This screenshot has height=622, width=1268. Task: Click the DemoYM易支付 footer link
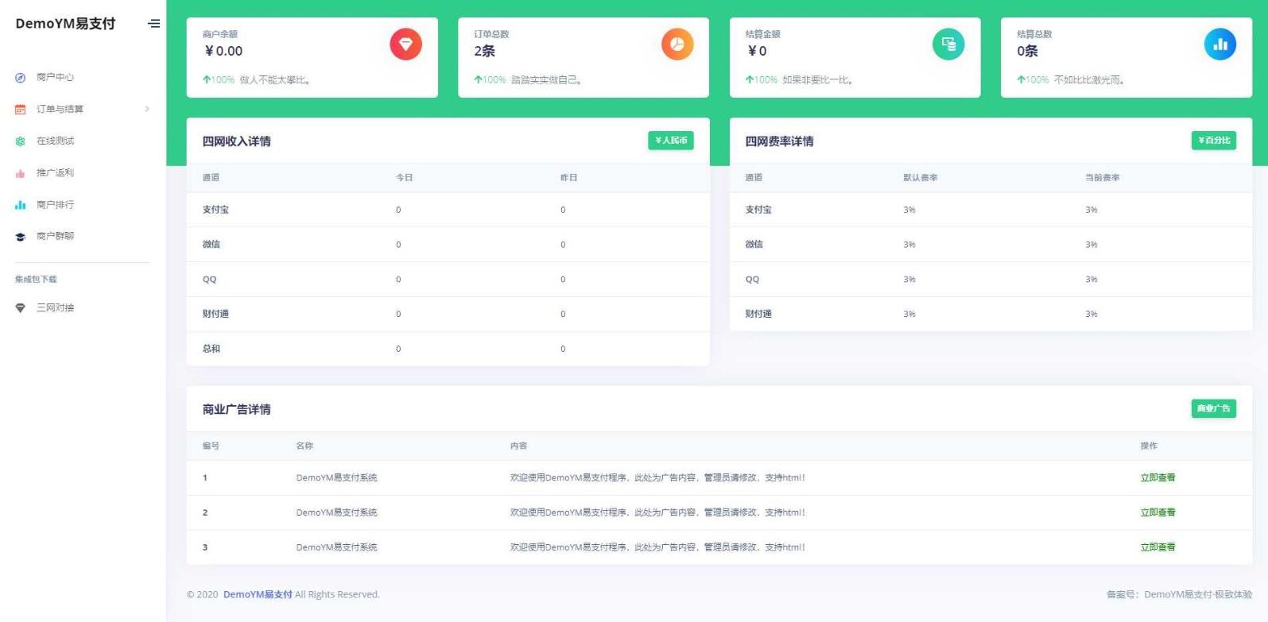258,594
